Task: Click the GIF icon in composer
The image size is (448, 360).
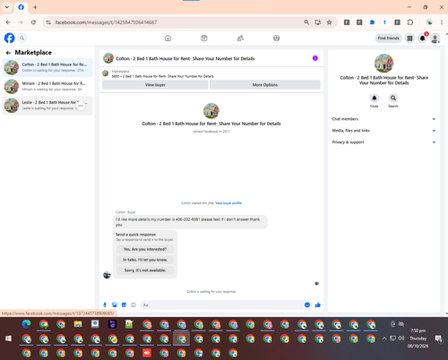Action: (x=134, y=304)
